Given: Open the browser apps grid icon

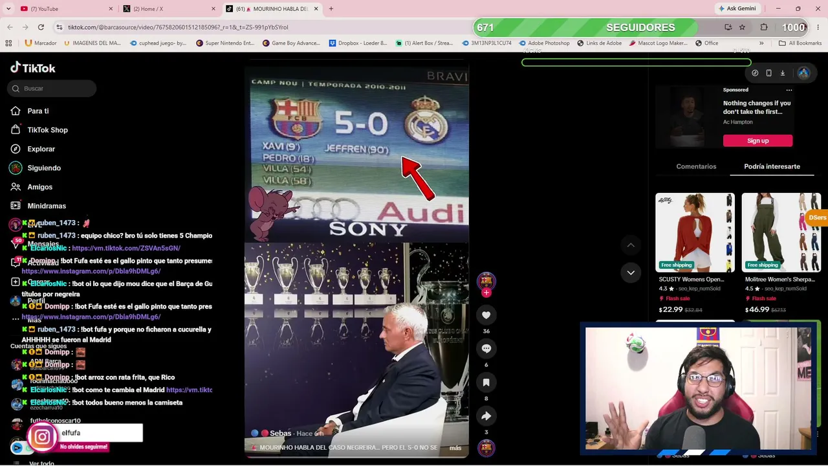Looking at the screenshot, I should tap(8, 43).
